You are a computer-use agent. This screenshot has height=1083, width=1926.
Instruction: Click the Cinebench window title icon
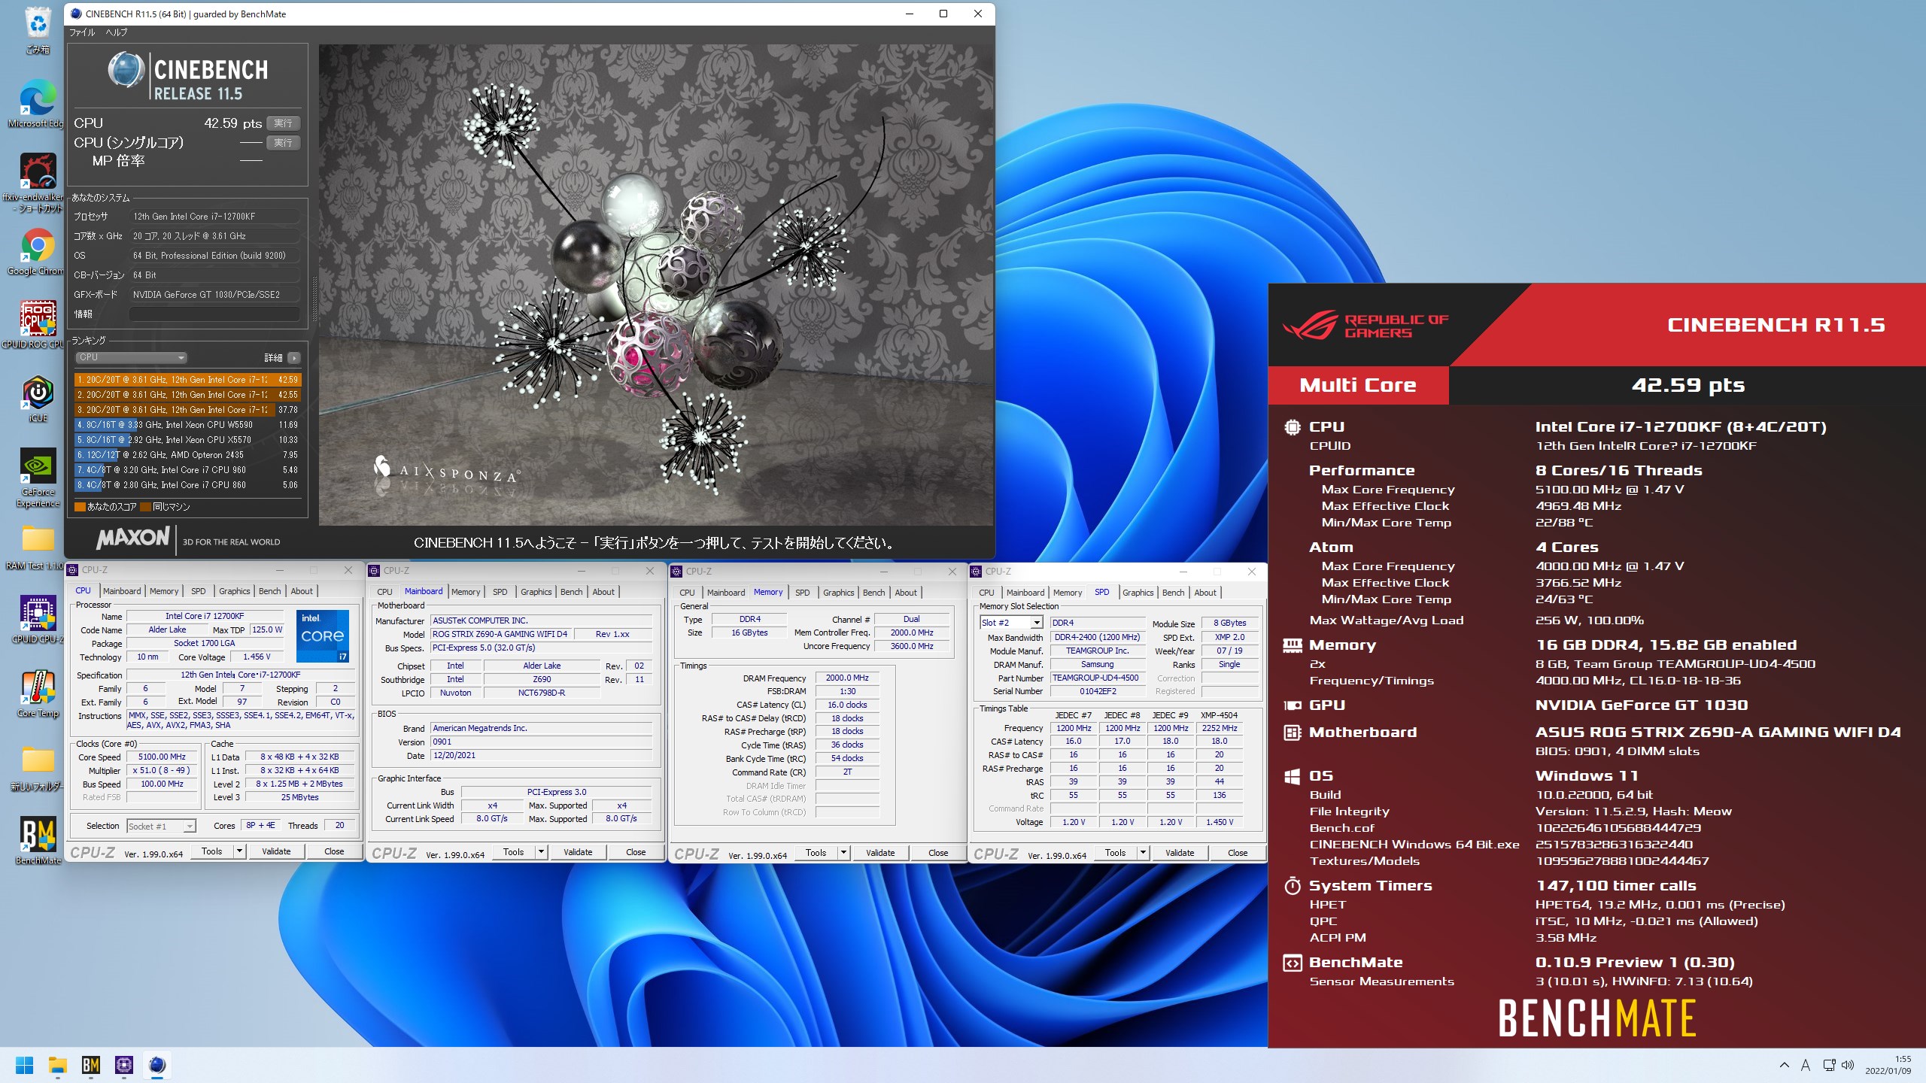[x=75, y=14]
